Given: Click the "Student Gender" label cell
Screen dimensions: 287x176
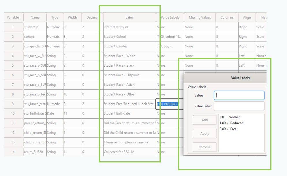Looking at the screenshot, I should click(130, 46).
